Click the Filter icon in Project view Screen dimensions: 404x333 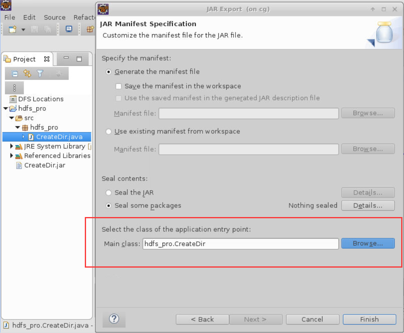[x=40, y=74]
